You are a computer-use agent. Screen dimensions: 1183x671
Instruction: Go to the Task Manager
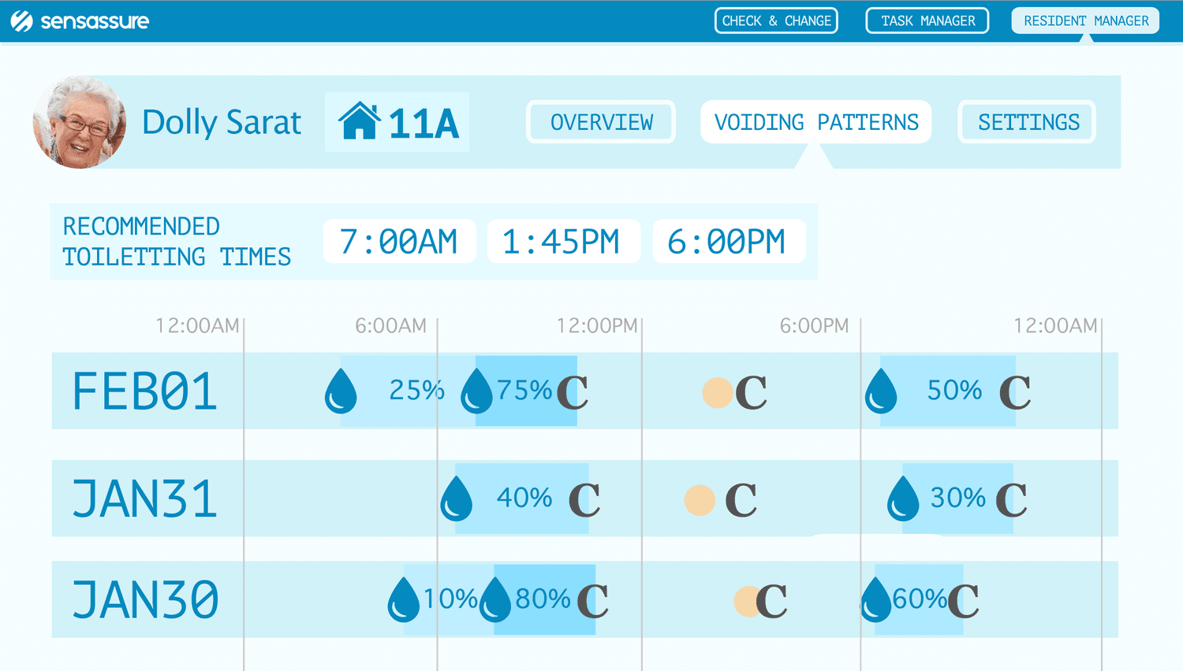[927, 21]
